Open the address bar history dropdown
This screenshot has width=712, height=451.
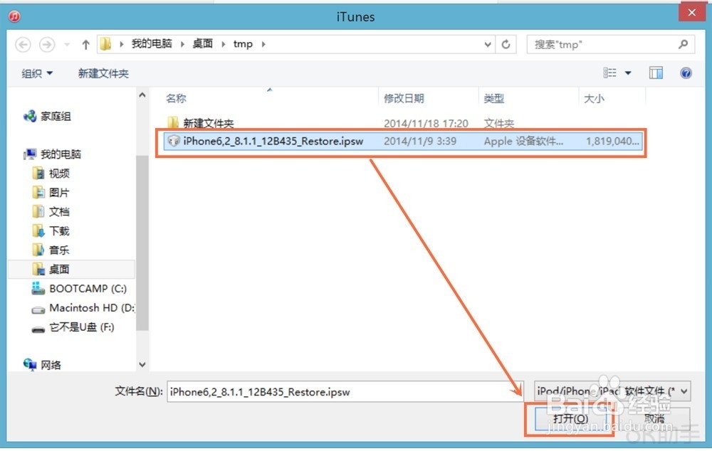tap(487, 45)
